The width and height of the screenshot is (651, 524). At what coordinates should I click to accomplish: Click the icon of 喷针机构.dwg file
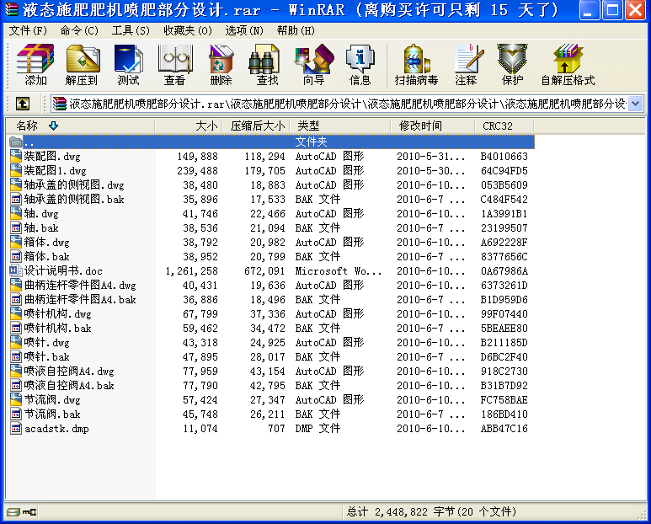coord(16,313)
